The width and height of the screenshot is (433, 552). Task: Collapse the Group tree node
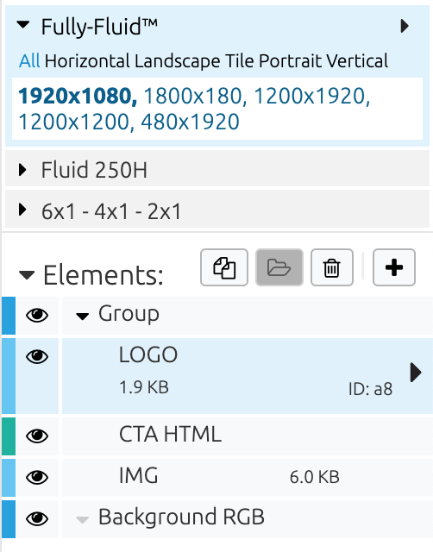[83, 317]
